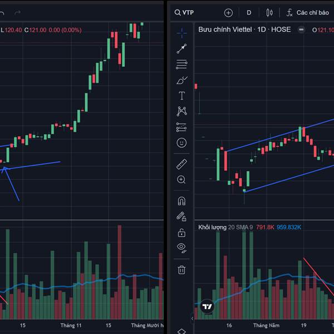The height and width of the screenshot is (334, 334).
Task: Open the emoji icons tool
Action: tap(181, 143)
